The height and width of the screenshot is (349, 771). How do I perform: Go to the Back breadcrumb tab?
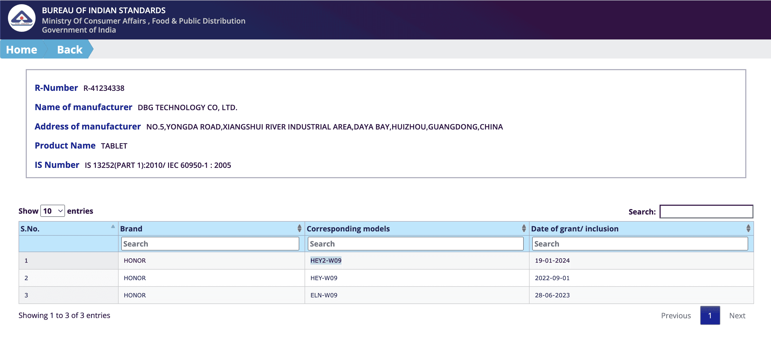[x=70, y=50]
